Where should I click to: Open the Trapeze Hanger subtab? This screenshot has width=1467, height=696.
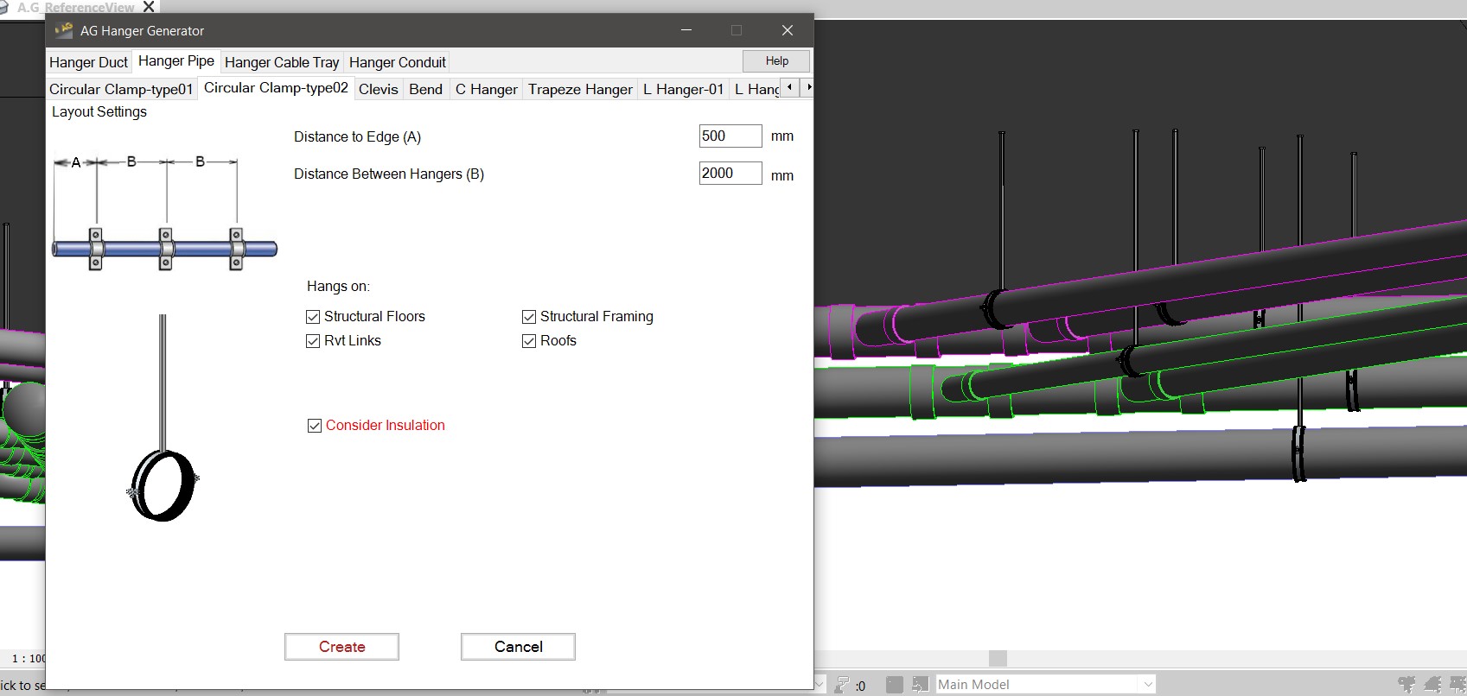(580, 89)
